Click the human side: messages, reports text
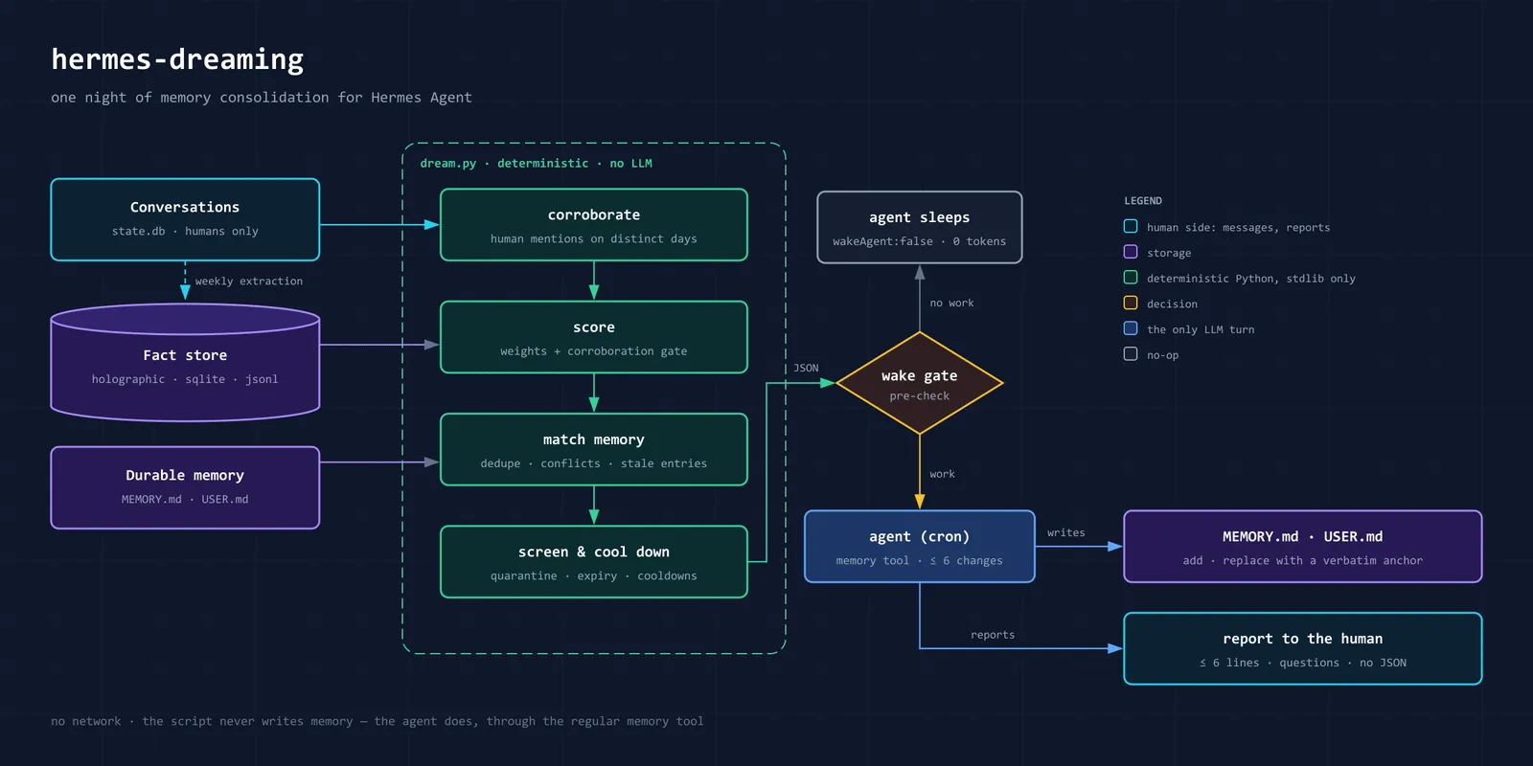Viewport: 1533px width, 766px height. pos(1238,228)
